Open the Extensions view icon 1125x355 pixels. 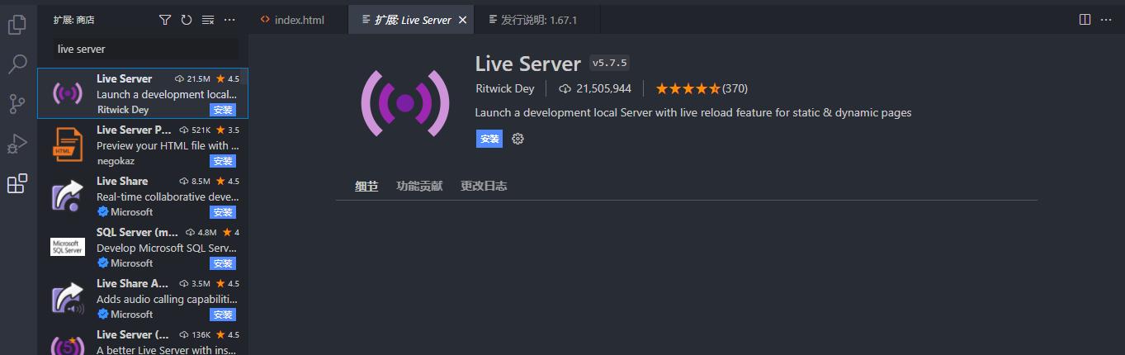pyautogui.click(x=17, y=183)
